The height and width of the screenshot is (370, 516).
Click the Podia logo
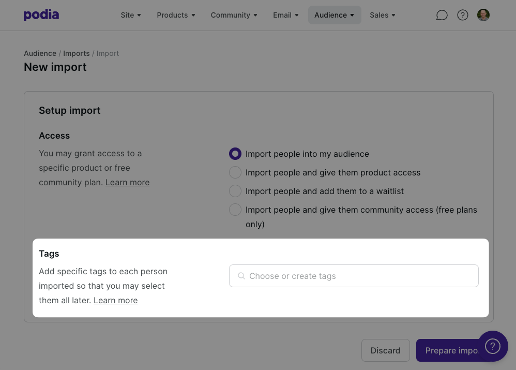(41, 15)
